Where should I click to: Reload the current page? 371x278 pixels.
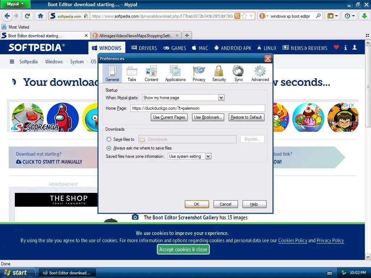click(28, 16)
